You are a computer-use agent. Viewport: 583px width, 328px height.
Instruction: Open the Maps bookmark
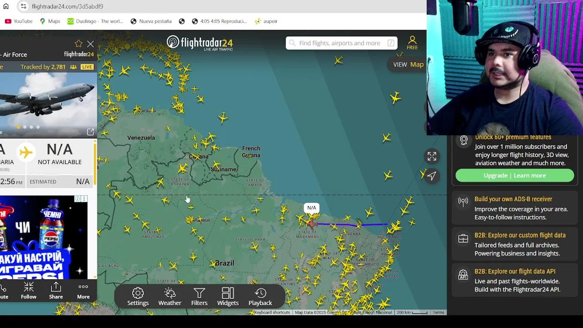(50, 21)
